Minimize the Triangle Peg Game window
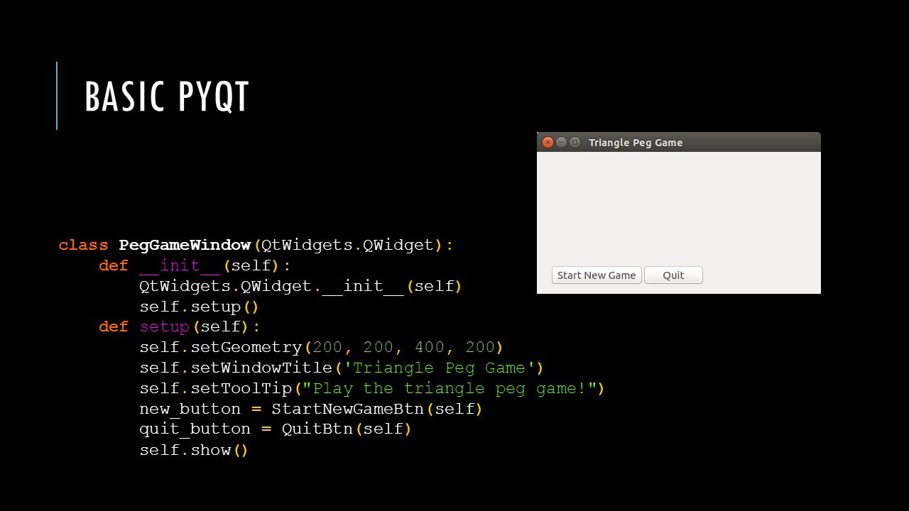909x511 pixels. (x=561, y=143)
